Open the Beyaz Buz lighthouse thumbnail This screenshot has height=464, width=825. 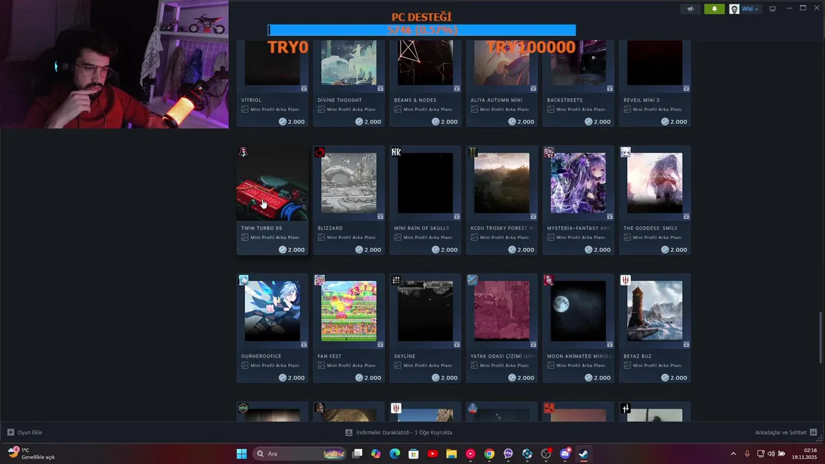(655, 311)
